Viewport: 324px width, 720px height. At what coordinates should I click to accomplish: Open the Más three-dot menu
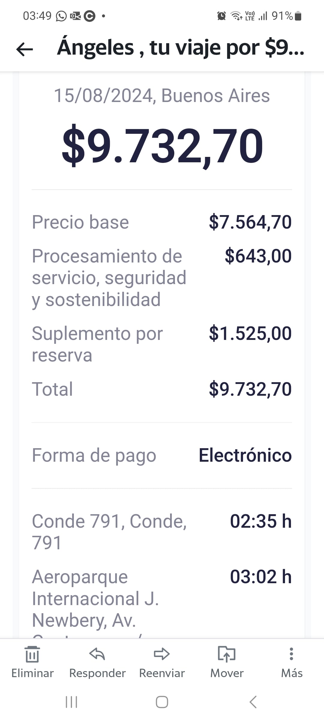point(291,654)
